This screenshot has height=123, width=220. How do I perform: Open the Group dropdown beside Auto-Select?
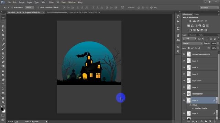(x=30, y=8)
